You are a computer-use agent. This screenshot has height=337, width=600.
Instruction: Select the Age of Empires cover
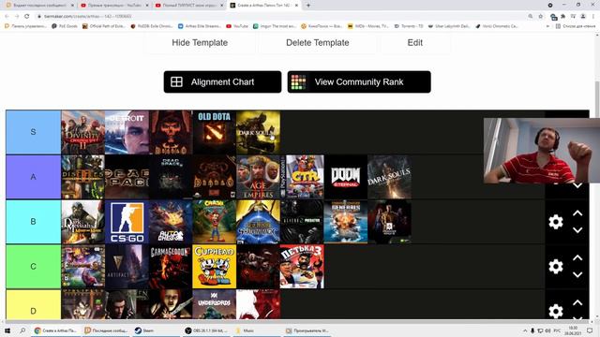[259, 177]
